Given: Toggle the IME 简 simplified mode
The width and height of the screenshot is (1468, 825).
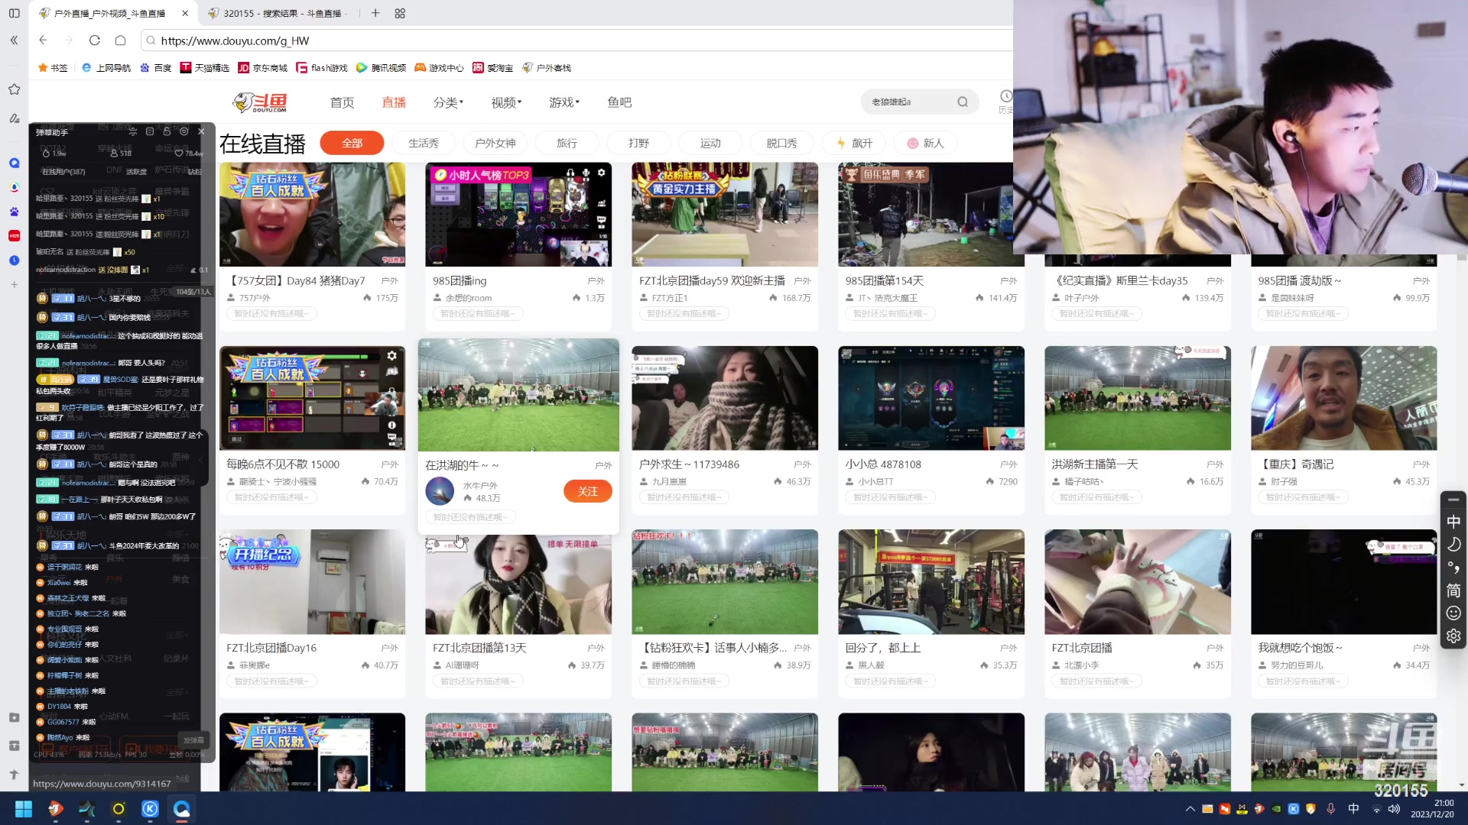Looking at the screenshot, I should coord(1453,590).
